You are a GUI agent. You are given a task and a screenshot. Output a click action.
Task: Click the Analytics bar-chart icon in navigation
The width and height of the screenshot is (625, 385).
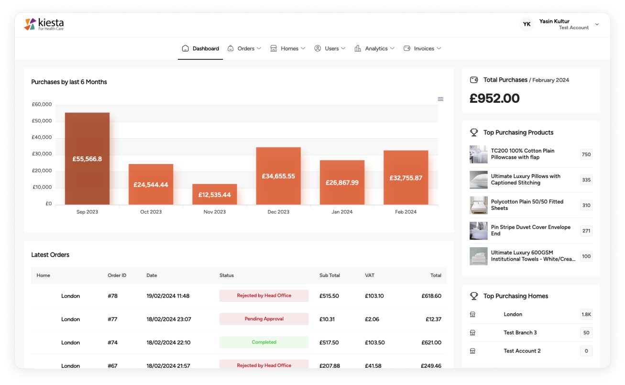point(358,48)
